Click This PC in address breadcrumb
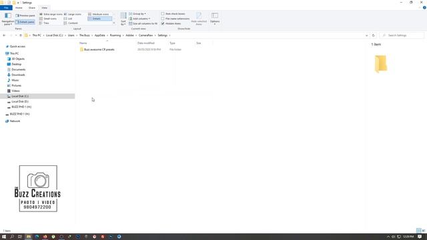This screenshot has height=240, width=427. pyautogui.click(x=37, y=35)
